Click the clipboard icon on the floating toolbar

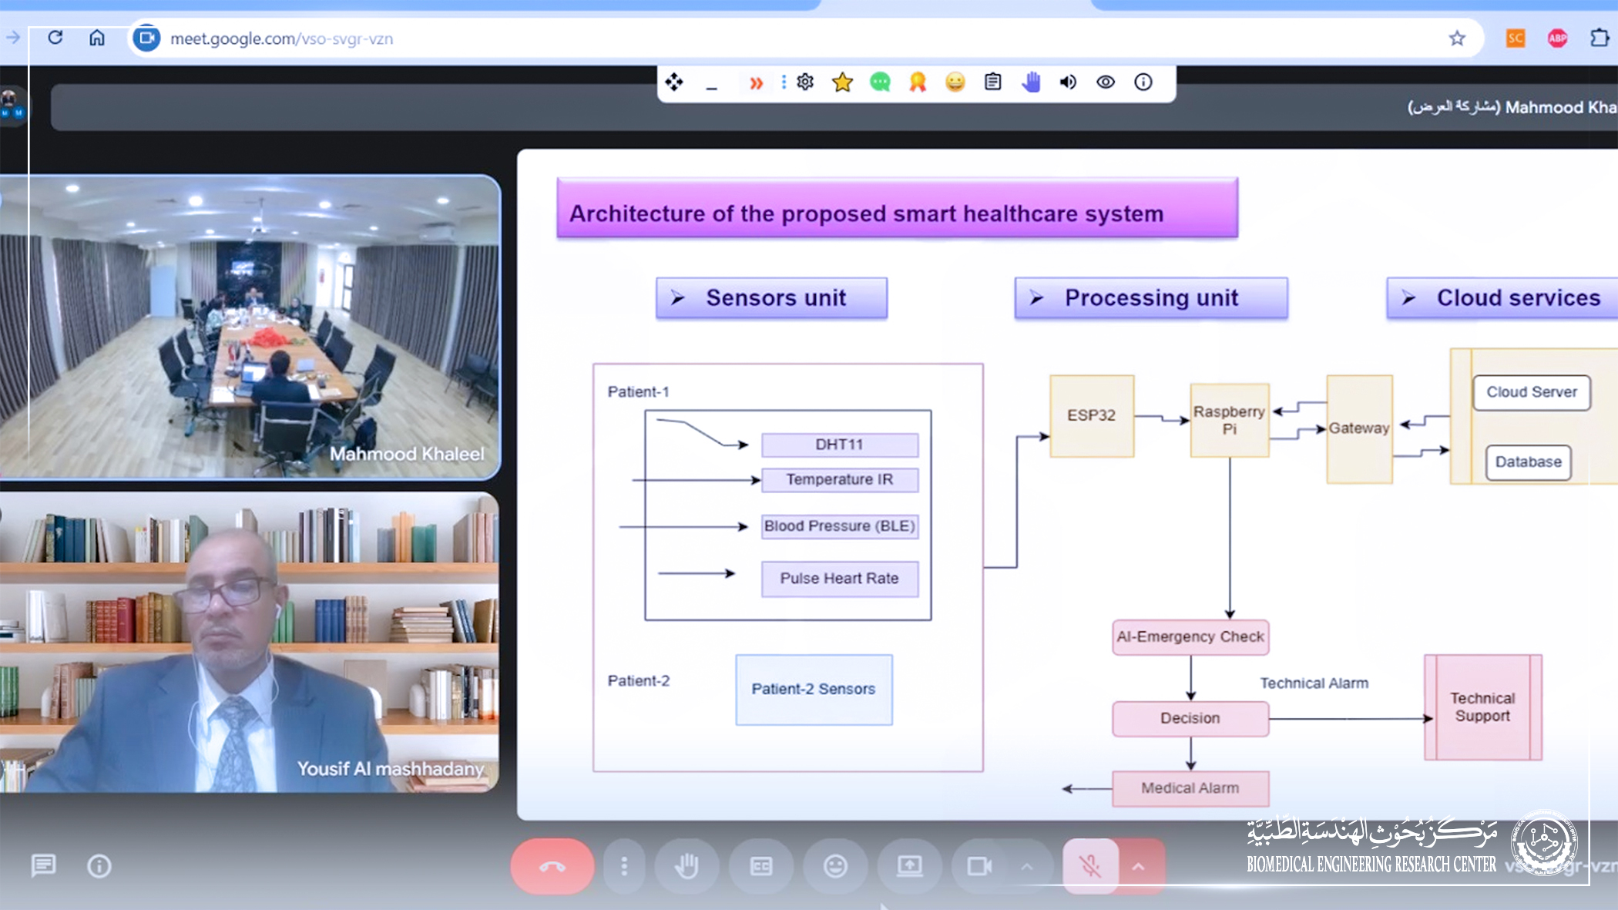point(992,82)
